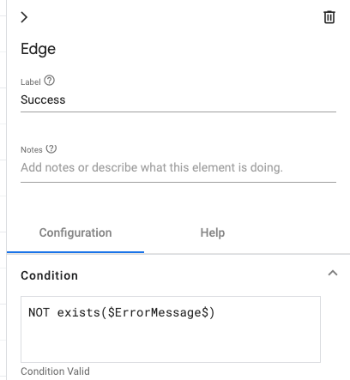Click inside the Condition expression editor box

pos(171,329)
